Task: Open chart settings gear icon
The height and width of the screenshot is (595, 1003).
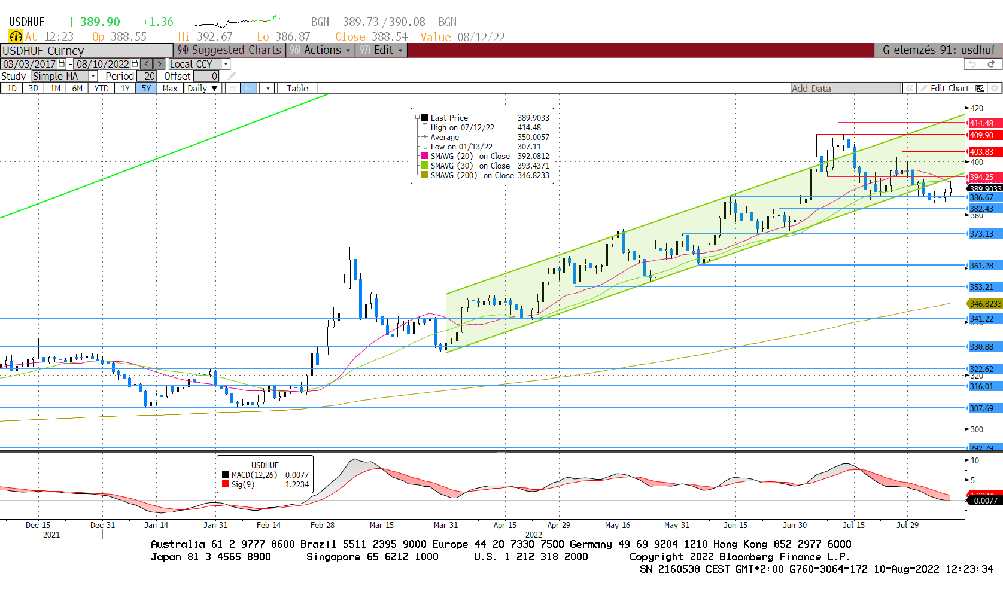Action: [995, 89]
